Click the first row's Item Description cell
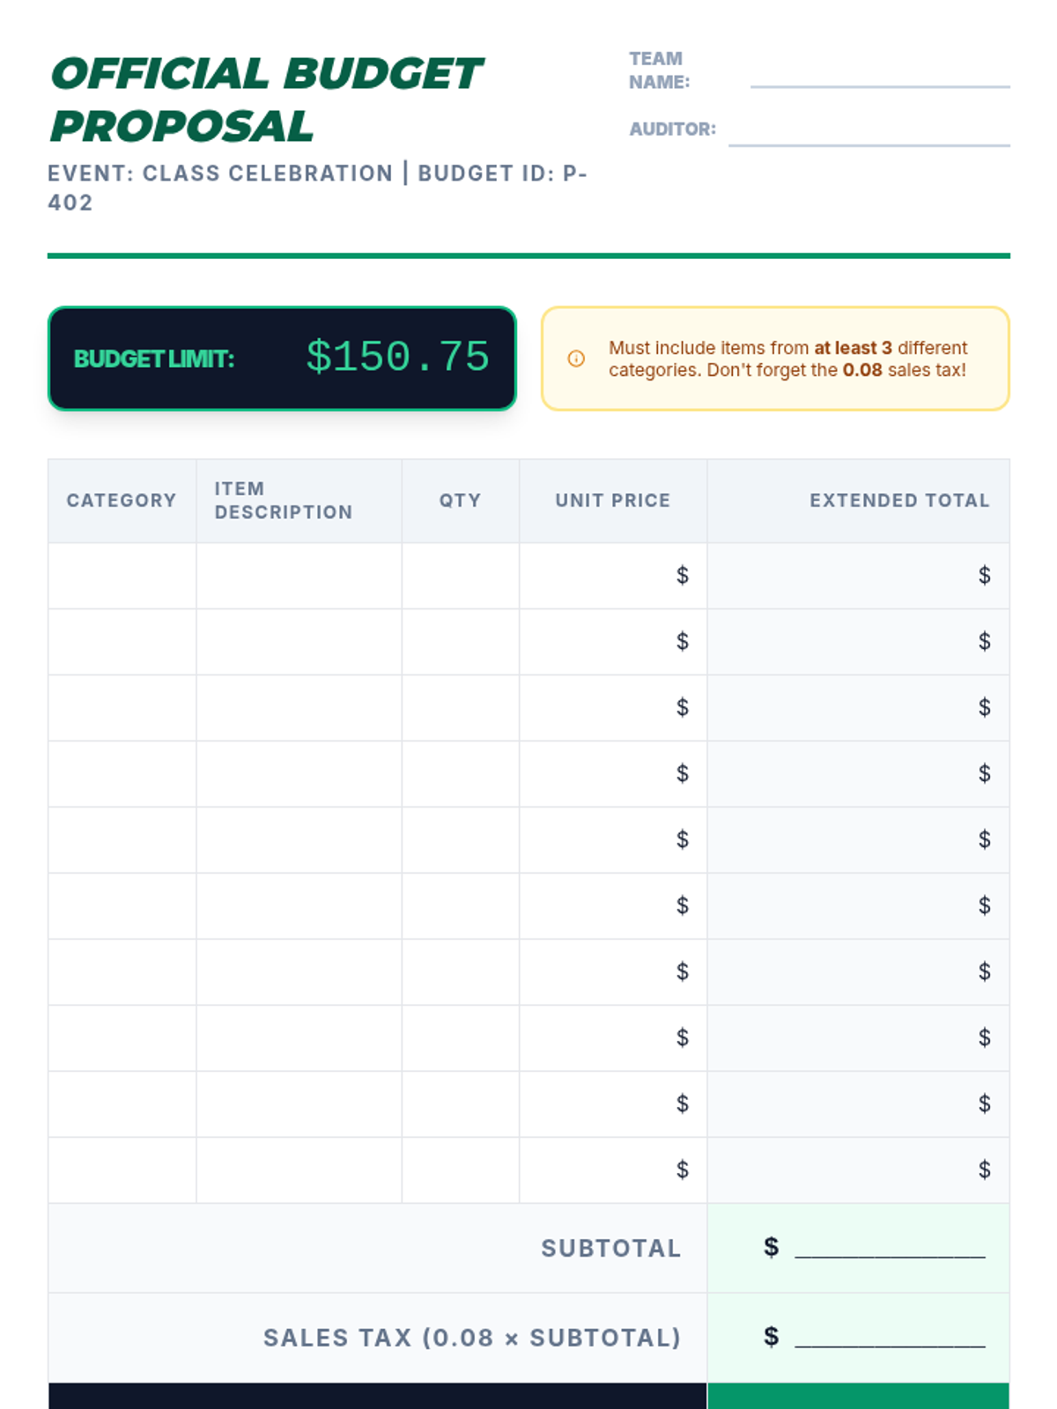The width and height of the screenshot is (1057, 1409). tap(299, 576)
